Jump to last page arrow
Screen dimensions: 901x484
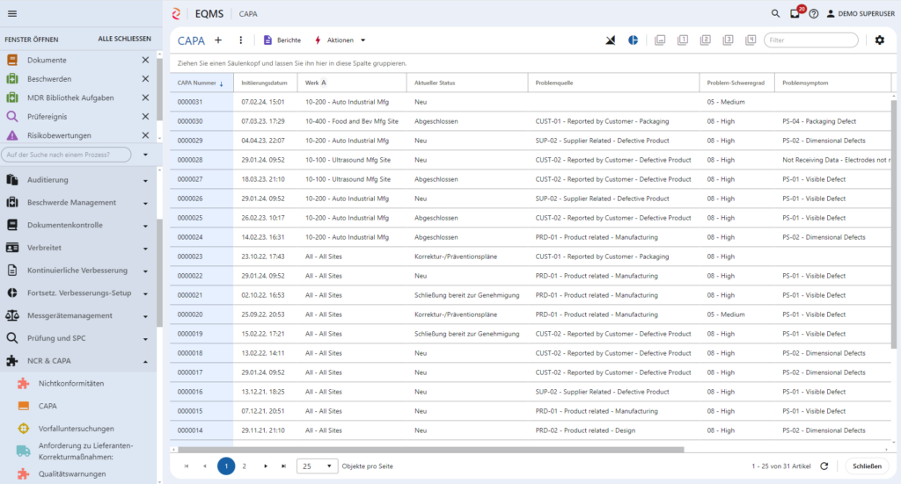[283, 466]
